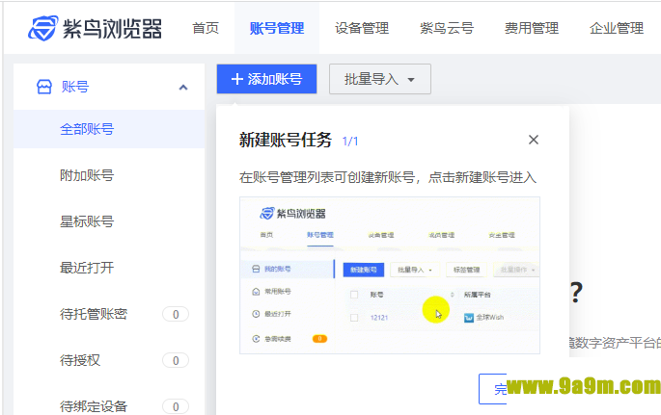
Task: Go to 紫鸟云号 tab
Action: click(447, 28)
